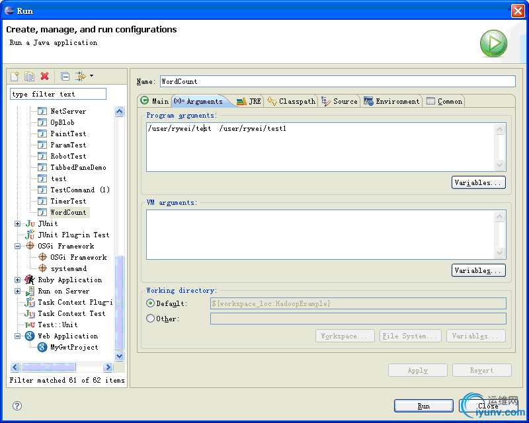Image resolution: width=529 pixels, height=423 pixels.
Task: Click the Revert button
Action: [482, 370]
